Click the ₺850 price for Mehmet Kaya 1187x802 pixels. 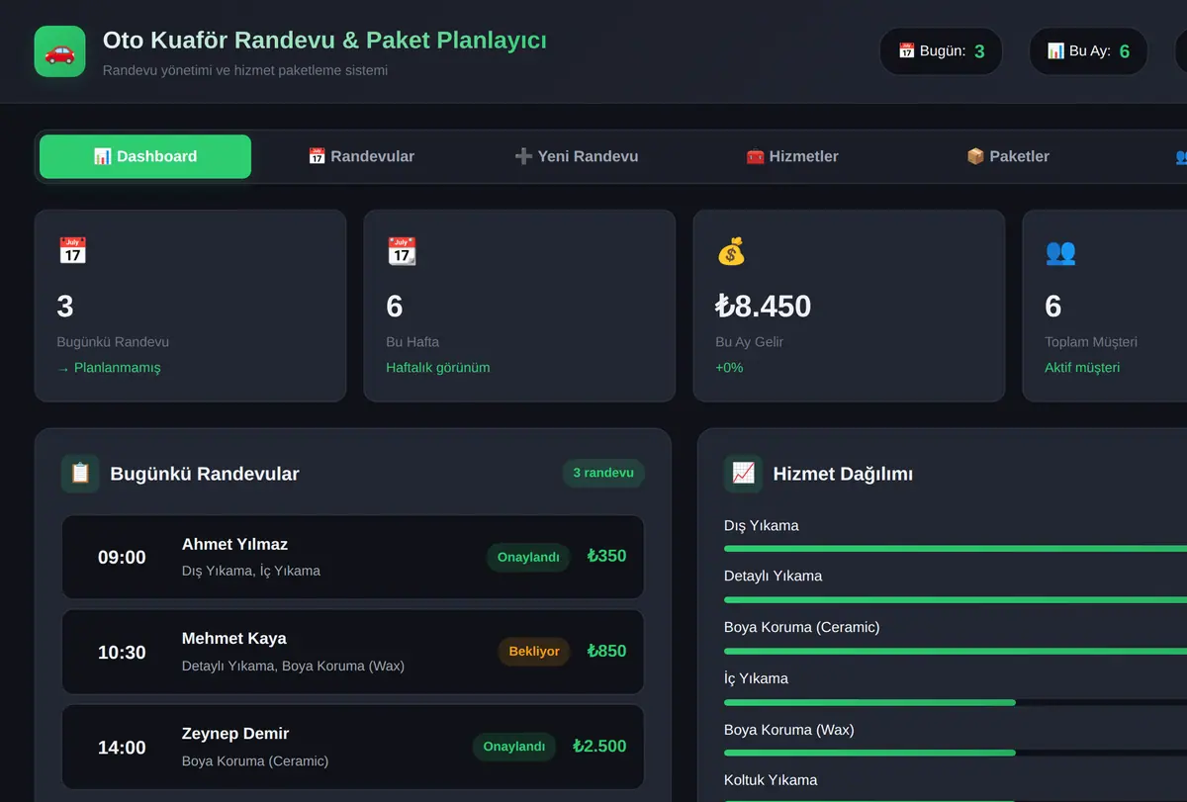[x=606, y=651]
